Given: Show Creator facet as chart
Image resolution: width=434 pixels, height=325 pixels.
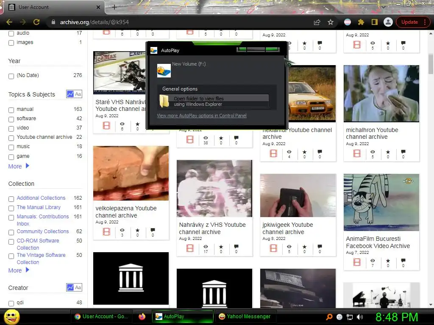Looking at the screenshot, I should coord(70,287).
